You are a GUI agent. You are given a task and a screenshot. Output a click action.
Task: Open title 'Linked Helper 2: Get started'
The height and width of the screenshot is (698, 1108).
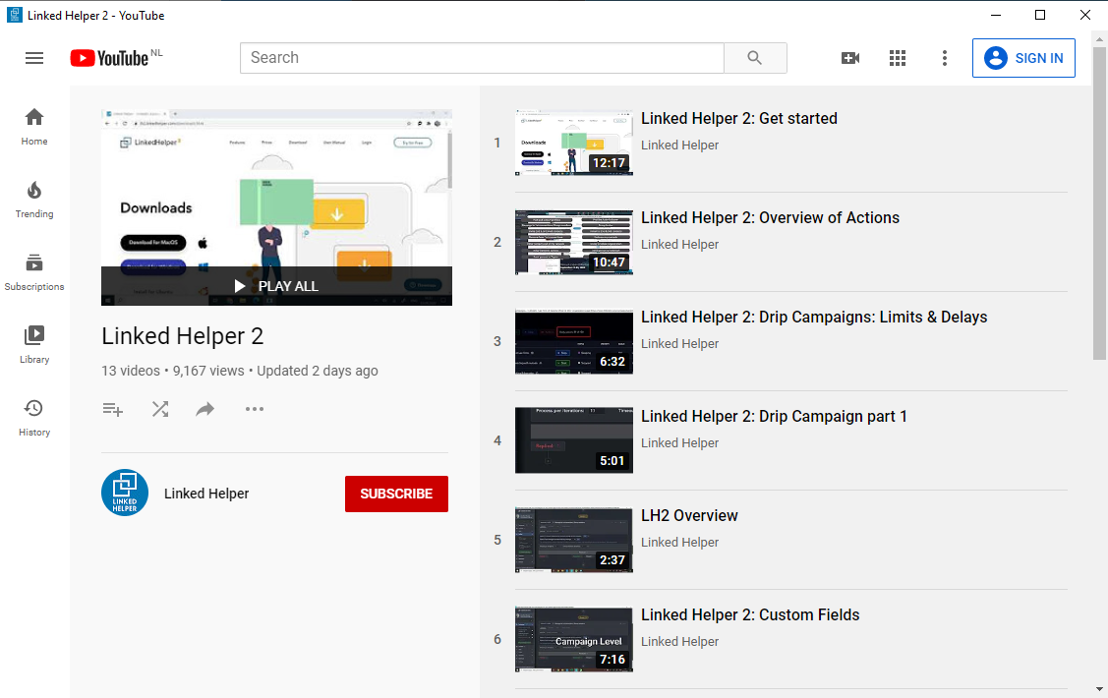click(739, 119)
